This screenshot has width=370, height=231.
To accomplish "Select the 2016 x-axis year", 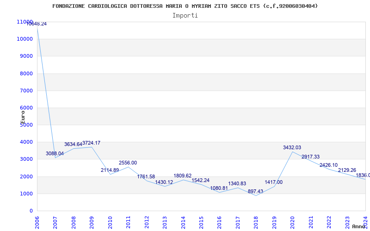I will pos(219,222).
